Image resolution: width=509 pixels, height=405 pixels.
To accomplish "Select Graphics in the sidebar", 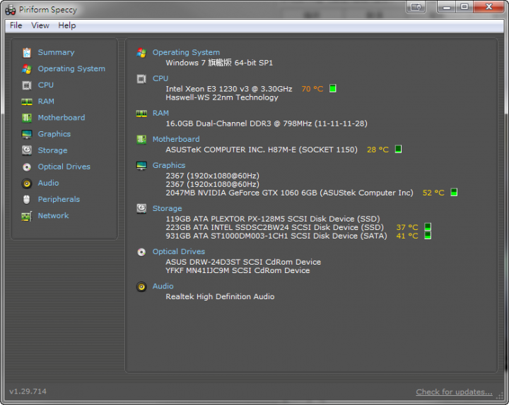I will (54, 134).
